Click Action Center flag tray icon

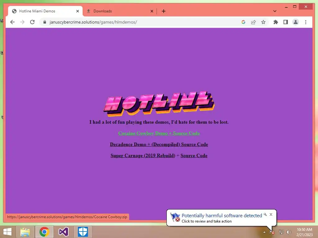[x=272, y=232]
